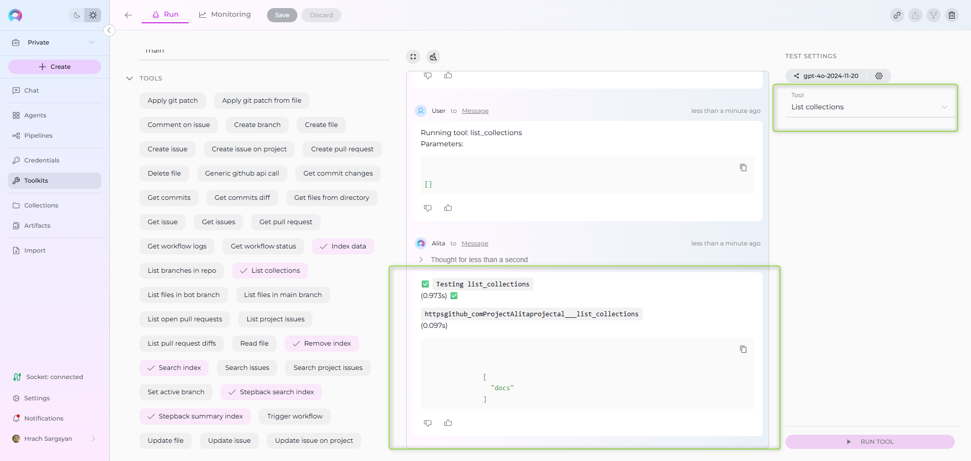Screen dimensions: 971x461
Task: Copy the Parameters code block
Action: click(743, 167)
